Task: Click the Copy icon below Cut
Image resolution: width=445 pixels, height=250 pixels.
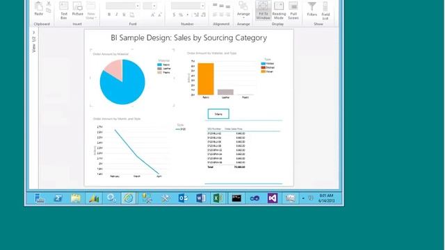Action: pyautogui.click(x=49, y=11)
